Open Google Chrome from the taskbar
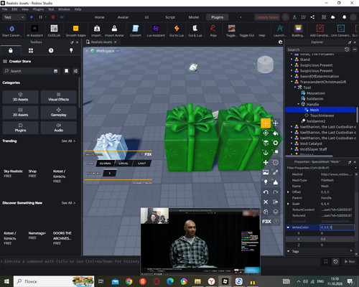The width and height of the screenshot is (359, 287). pos(129,281)
